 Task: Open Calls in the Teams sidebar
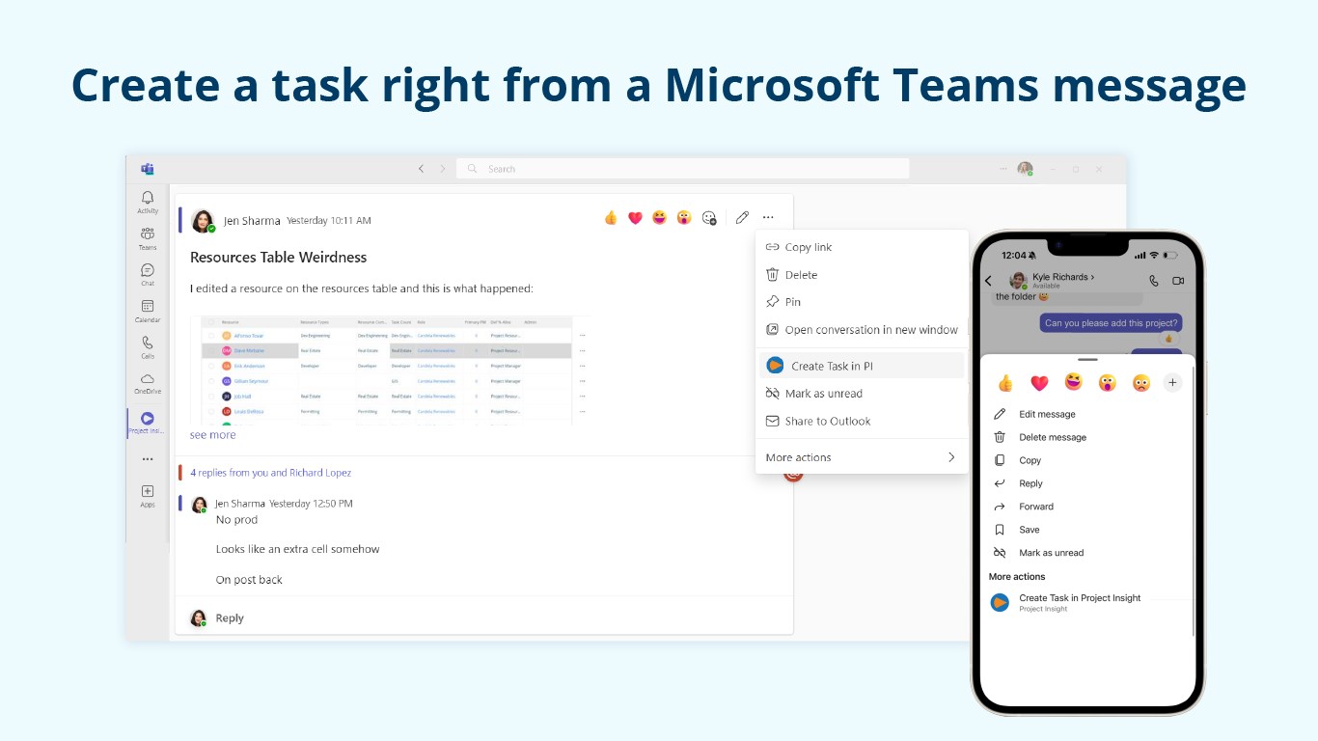pos(148,347)
